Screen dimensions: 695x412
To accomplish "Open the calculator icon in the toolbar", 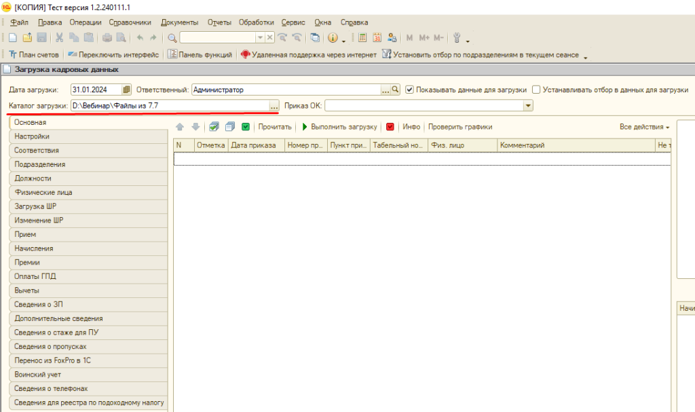I will (x=362, y=38).
